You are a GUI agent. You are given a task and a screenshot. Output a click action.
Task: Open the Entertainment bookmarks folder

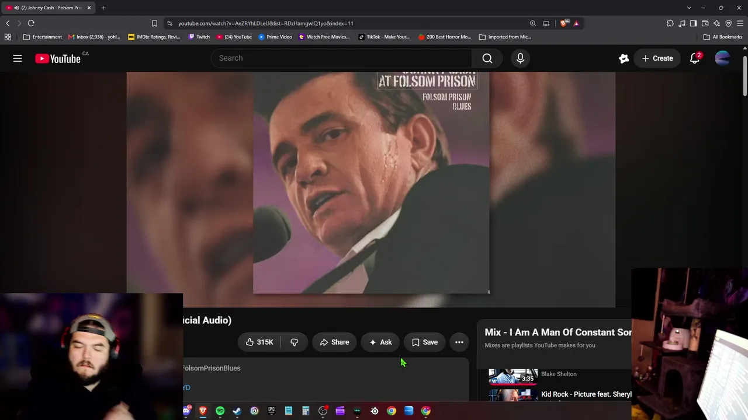coord(42,37)
